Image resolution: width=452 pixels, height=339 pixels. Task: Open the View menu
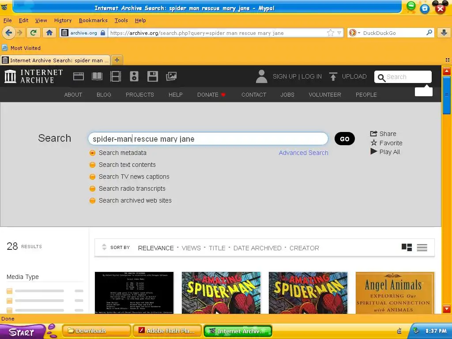click(x=41, y=20)
